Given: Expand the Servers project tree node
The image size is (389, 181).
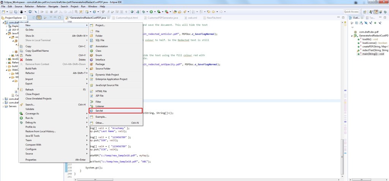Looking at the screenshot, I should (x=3, y=106).
